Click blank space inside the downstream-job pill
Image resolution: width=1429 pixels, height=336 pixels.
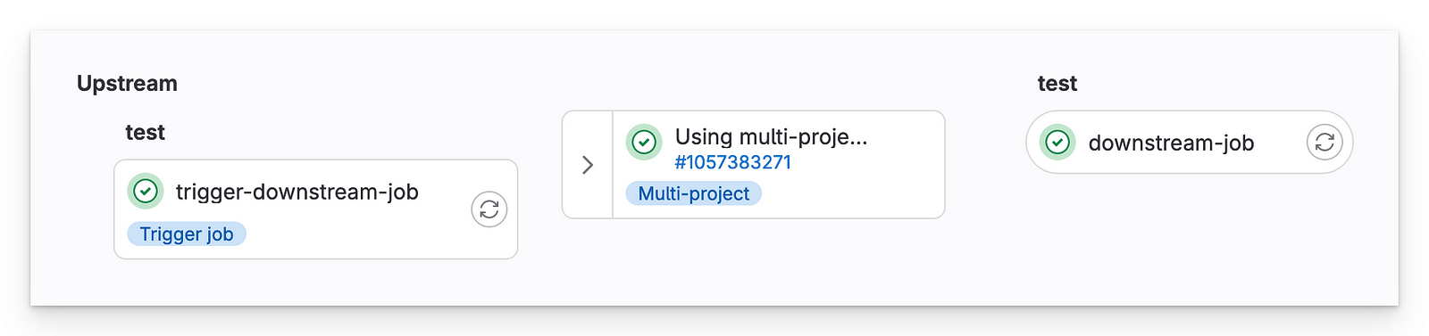[1280, 143]
